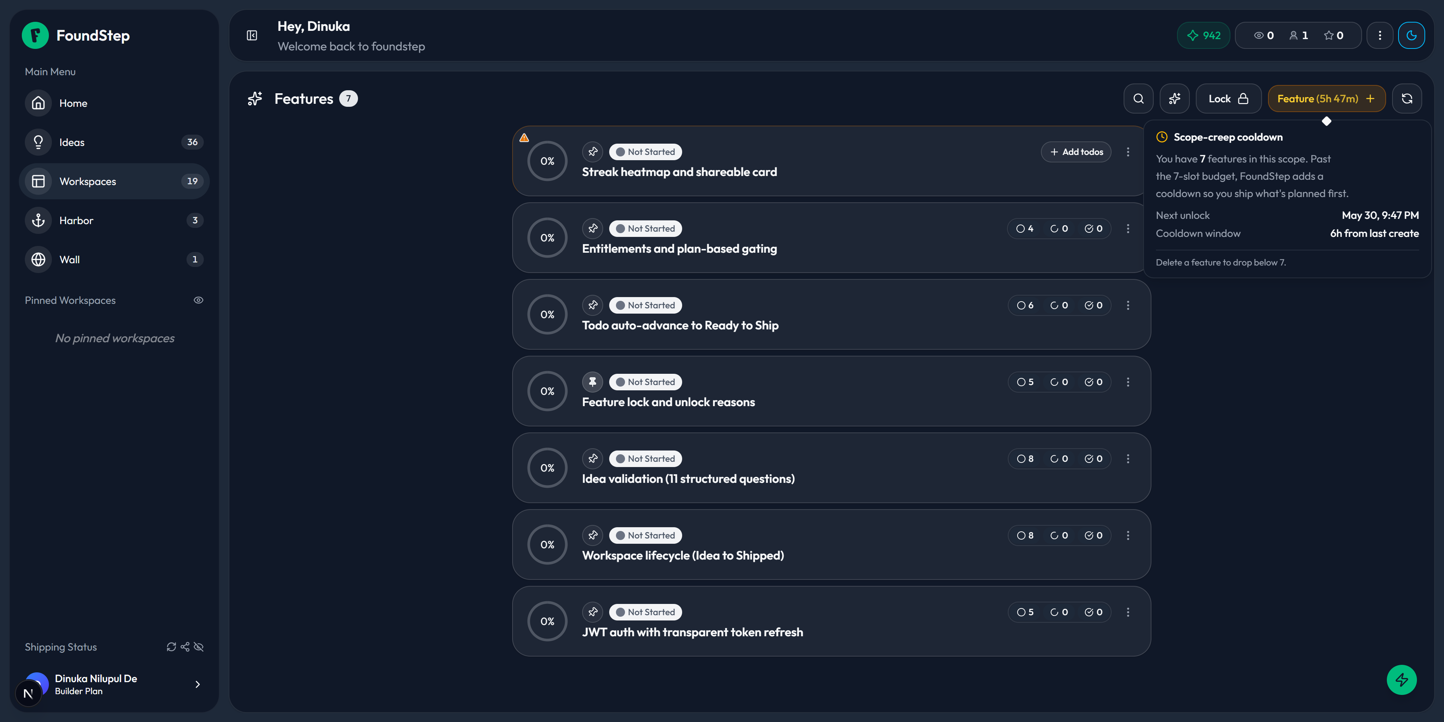
Task: Open options menu for Workspace lifecycle
Action: 1128,536
